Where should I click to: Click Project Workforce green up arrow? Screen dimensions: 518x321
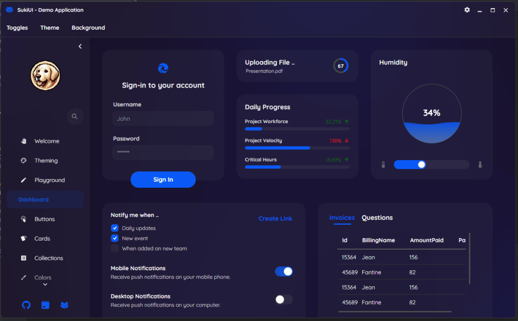pos(347,122)
